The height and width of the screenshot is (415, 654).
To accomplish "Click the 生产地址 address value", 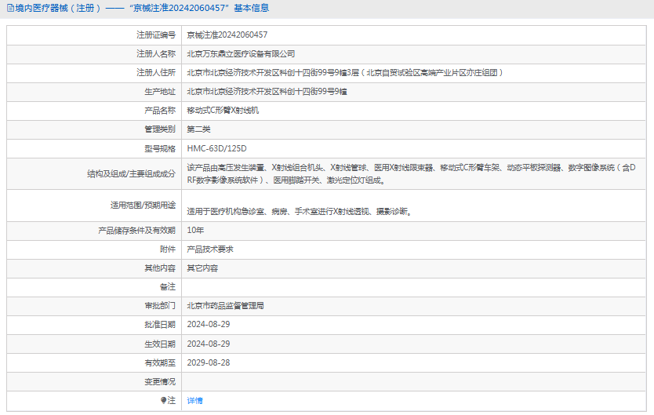I will (267, 91).
